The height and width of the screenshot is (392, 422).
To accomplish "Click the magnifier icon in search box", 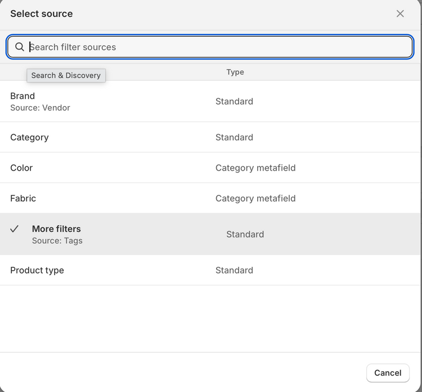I will tap(19, 47).
